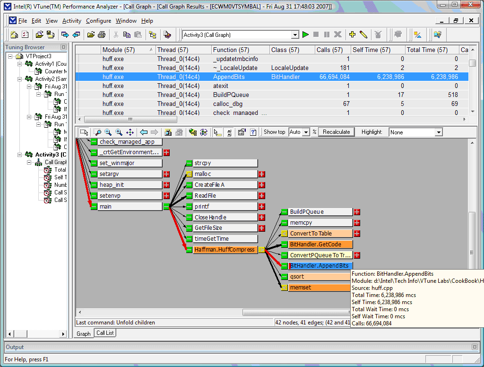Click the Copy icon in main toolbar
Image resolution: width=484 pixels, height=367 pixels.
click(x=127, y=35)
